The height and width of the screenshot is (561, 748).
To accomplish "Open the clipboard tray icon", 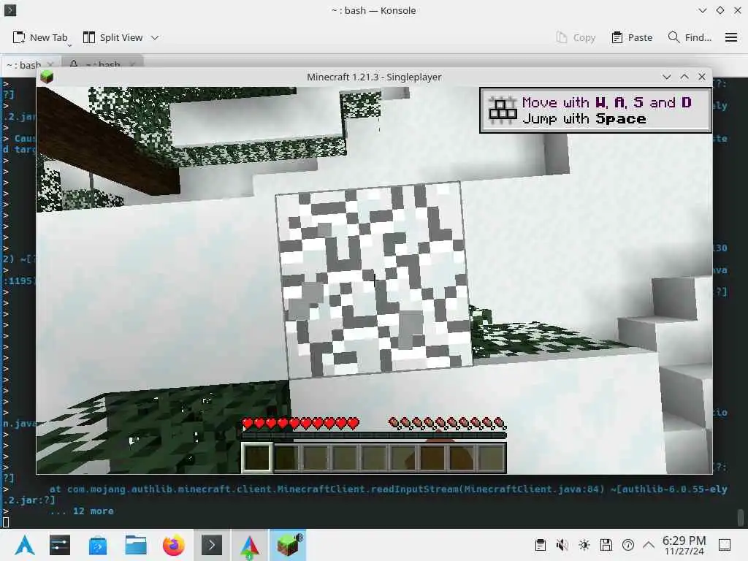I will (x=540, y=545).
